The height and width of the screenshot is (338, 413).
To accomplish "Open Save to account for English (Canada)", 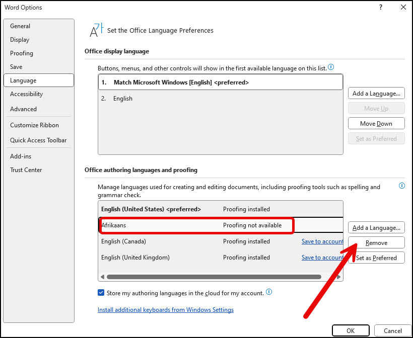I will click(322, 241).
